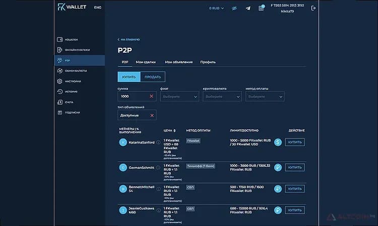Open Настройки gear sidebar icon

60,81
